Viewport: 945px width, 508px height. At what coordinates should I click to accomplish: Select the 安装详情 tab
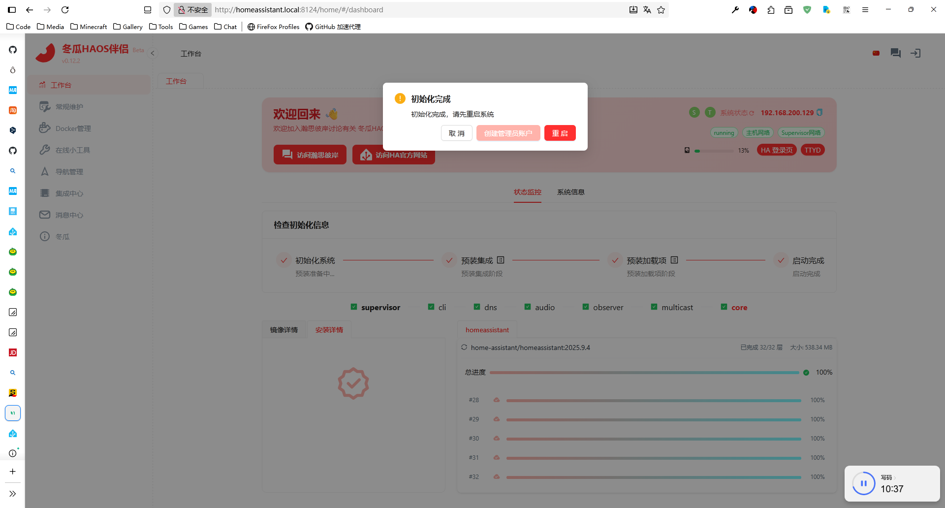pyautogui.click(x=329, y=330)
